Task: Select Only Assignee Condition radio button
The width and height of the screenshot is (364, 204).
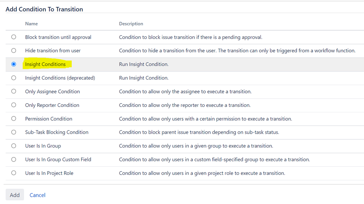Action: coord(14,92)
